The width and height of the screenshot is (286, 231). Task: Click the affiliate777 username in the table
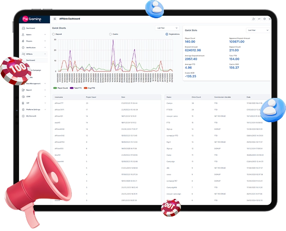tap(59, 103)
